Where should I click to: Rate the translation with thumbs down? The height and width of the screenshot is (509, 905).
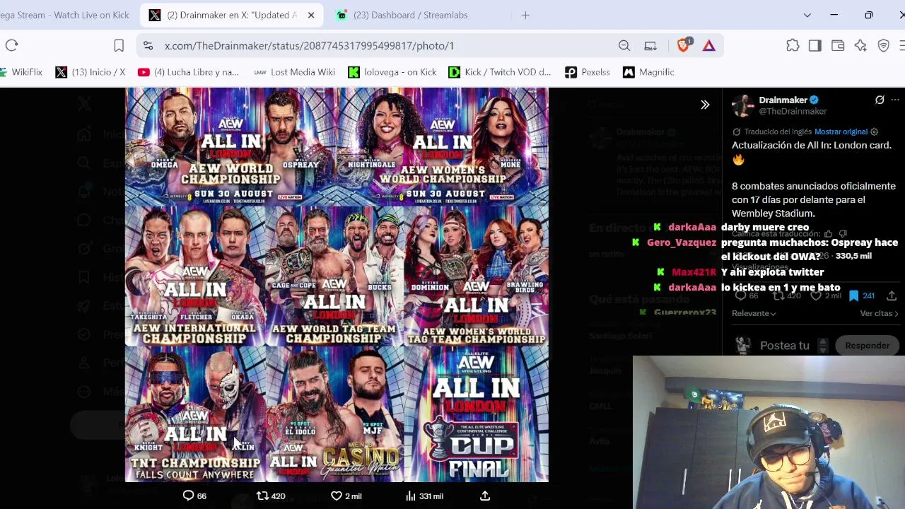pos(843,234)
